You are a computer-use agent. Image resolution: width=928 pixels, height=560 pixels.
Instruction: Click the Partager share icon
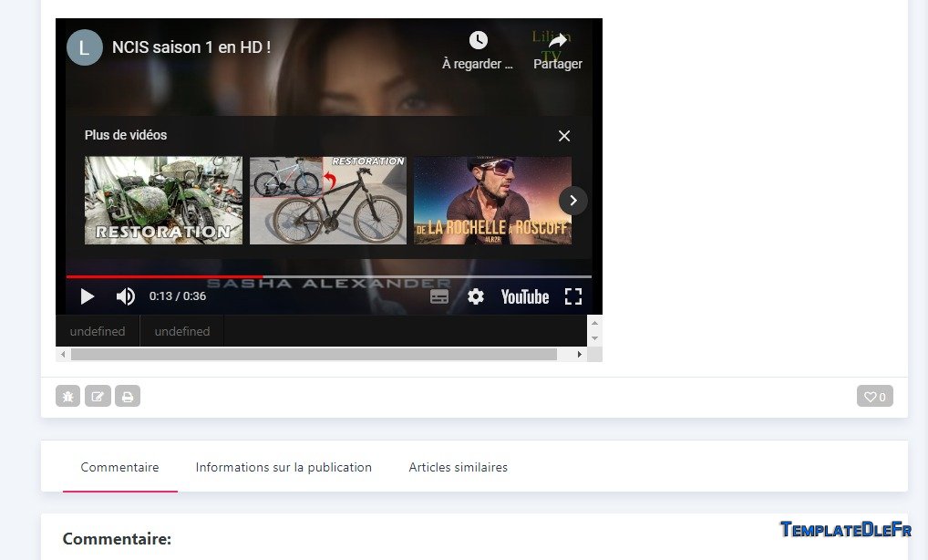(x=558, y=41)
